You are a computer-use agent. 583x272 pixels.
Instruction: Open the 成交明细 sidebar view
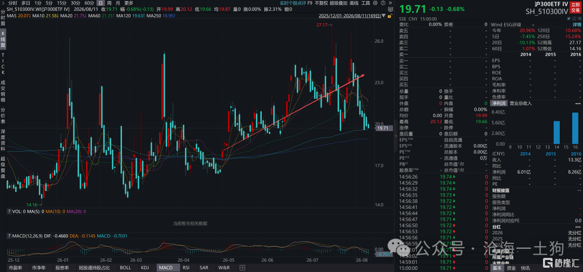[3, 91]
